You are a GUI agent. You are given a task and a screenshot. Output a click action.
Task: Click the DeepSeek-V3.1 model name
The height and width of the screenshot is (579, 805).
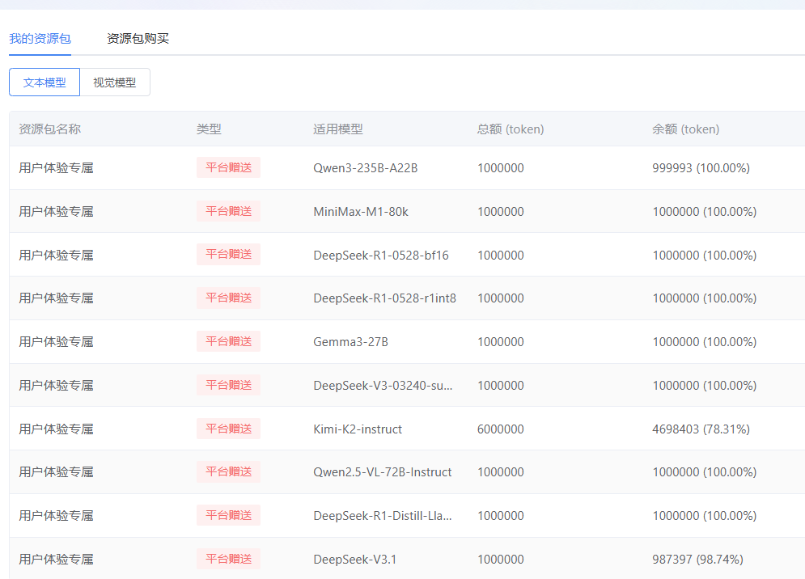click(x=354, y=560)
